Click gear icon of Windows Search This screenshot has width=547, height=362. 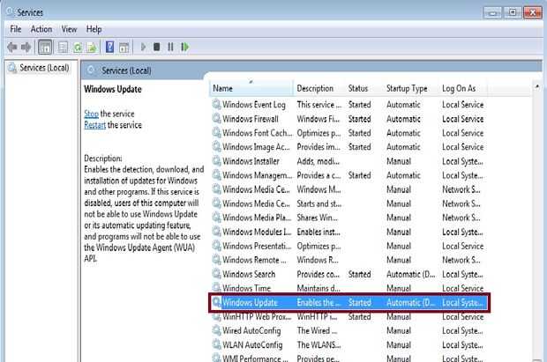(217, 274)
